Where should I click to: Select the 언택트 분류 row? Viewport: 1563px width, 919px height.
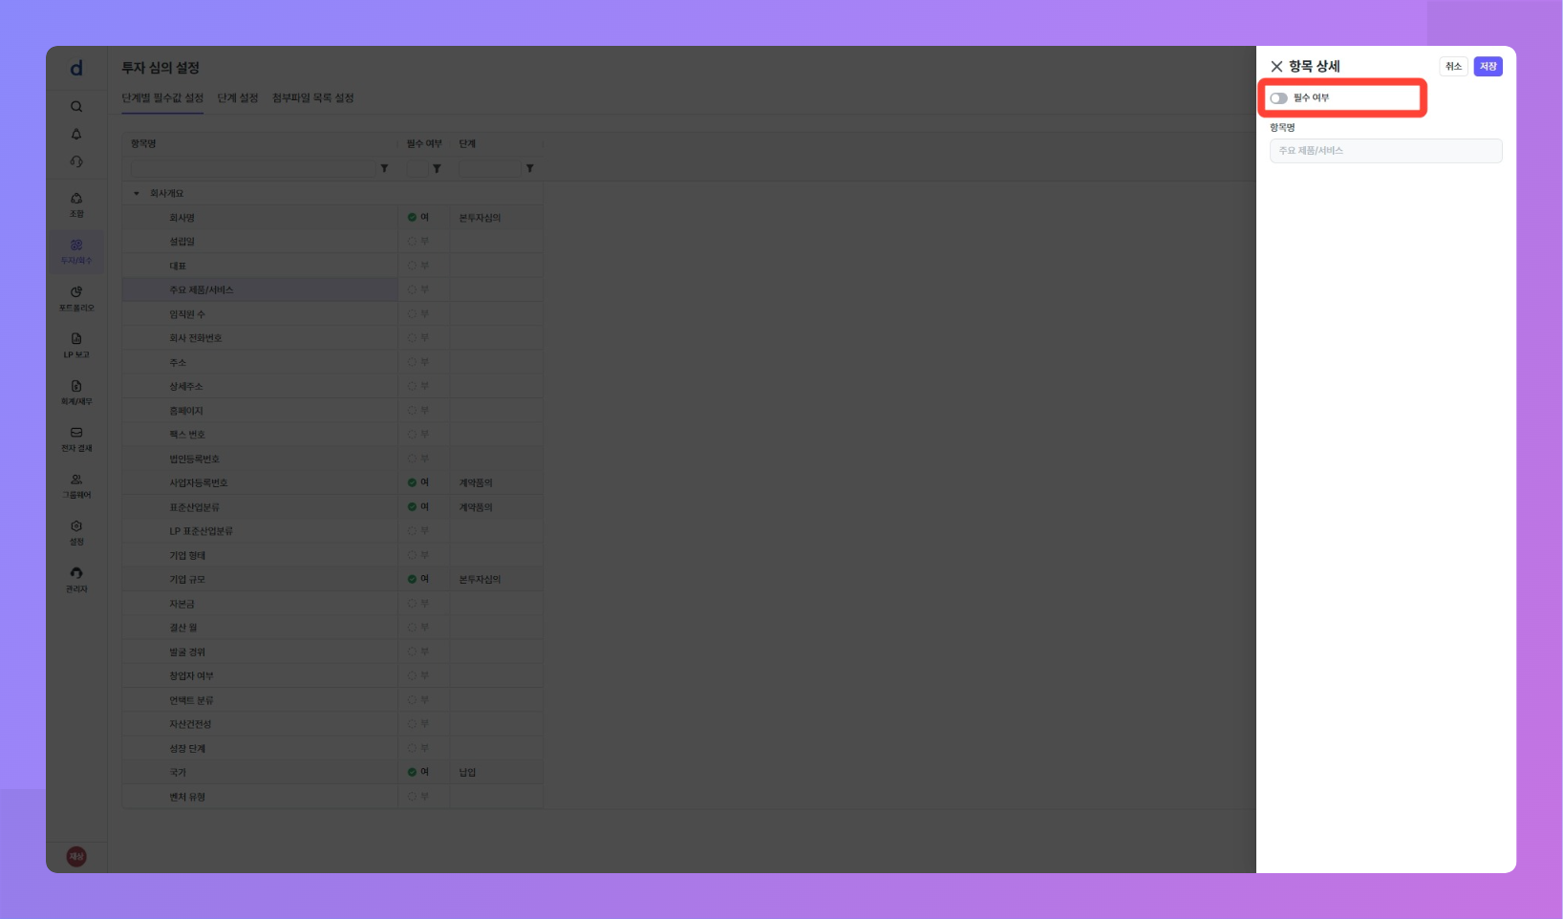(x=332, y=700)
